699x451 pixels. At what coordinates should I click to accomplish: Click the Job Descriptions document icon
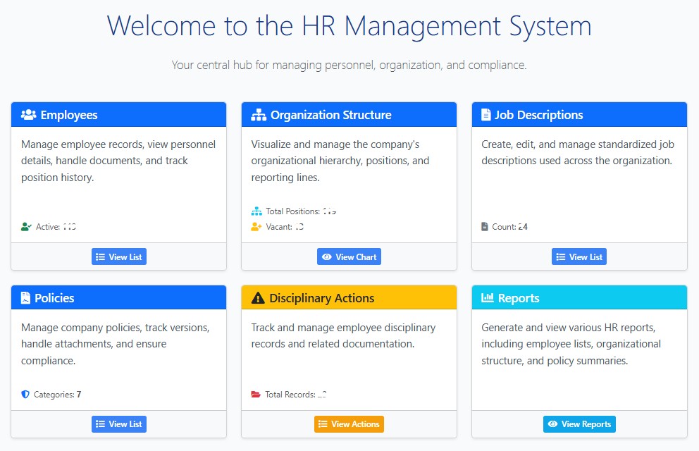485,114
